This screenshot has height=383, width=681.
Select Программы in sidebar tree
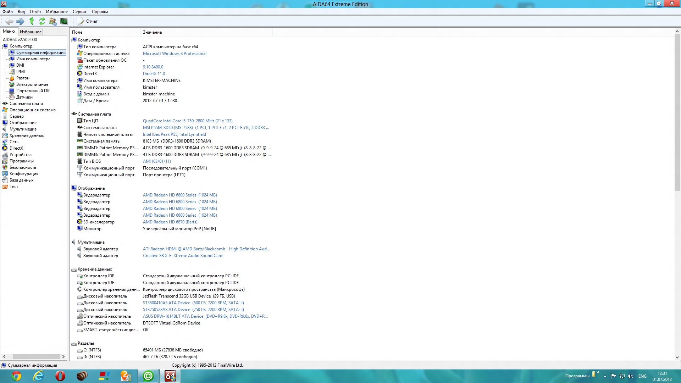21,161
